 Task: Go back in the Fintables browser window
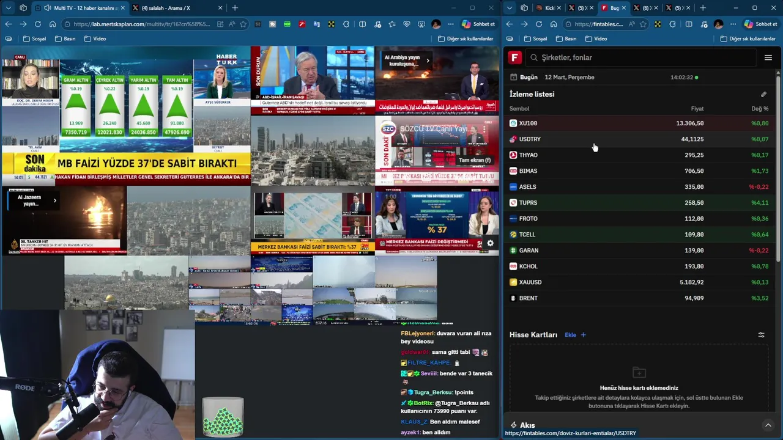tap(510, 24)
